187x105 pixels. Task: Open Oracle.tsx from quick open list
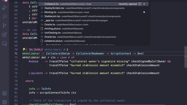click(x=93, y=37)
